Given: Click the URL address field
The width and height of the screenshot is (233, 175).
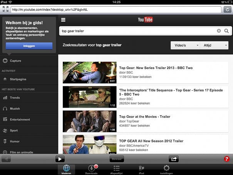Looking at the screenshot, I should (x=116, y=9).
